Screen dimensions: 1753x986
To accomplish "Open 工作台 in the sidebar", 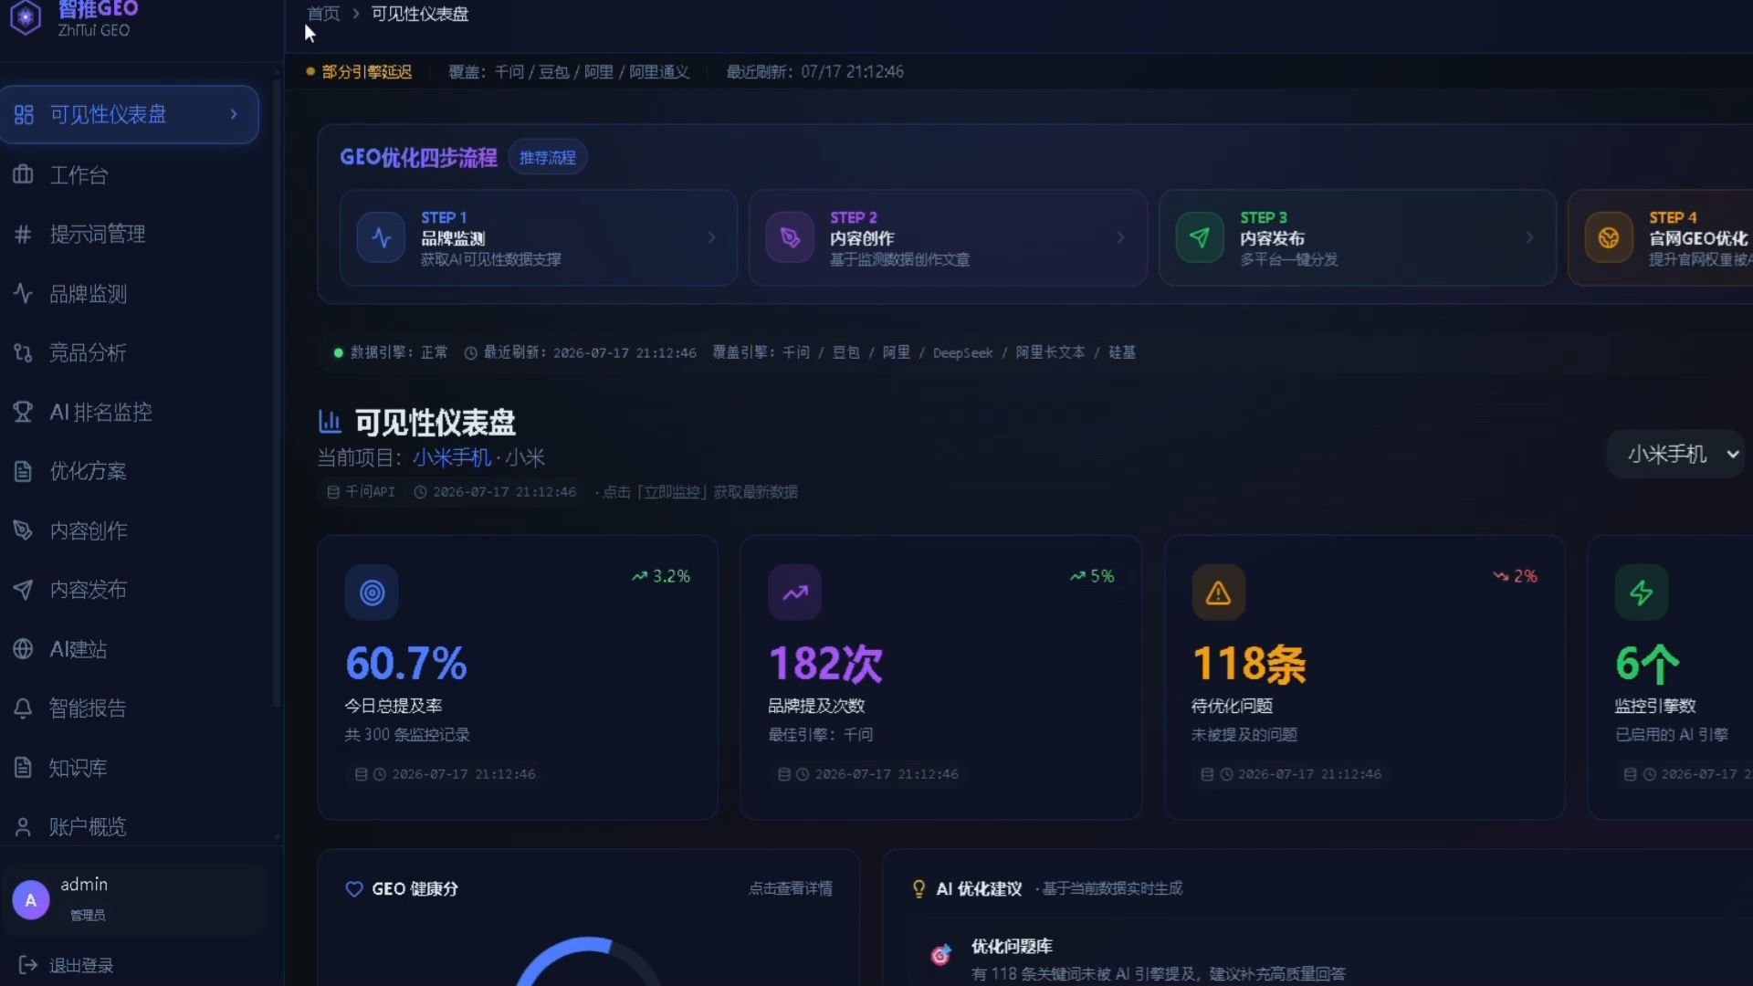I will (130, 174).
